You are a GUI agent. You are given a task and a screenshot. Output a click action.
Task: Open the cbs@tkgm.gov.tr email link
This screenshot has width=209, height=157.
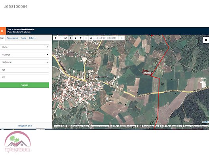pos(25,126)
